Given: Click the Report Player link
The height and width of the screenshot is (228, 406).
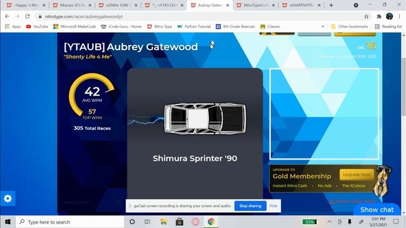Looking at the screenshot, I should point(353,201).
